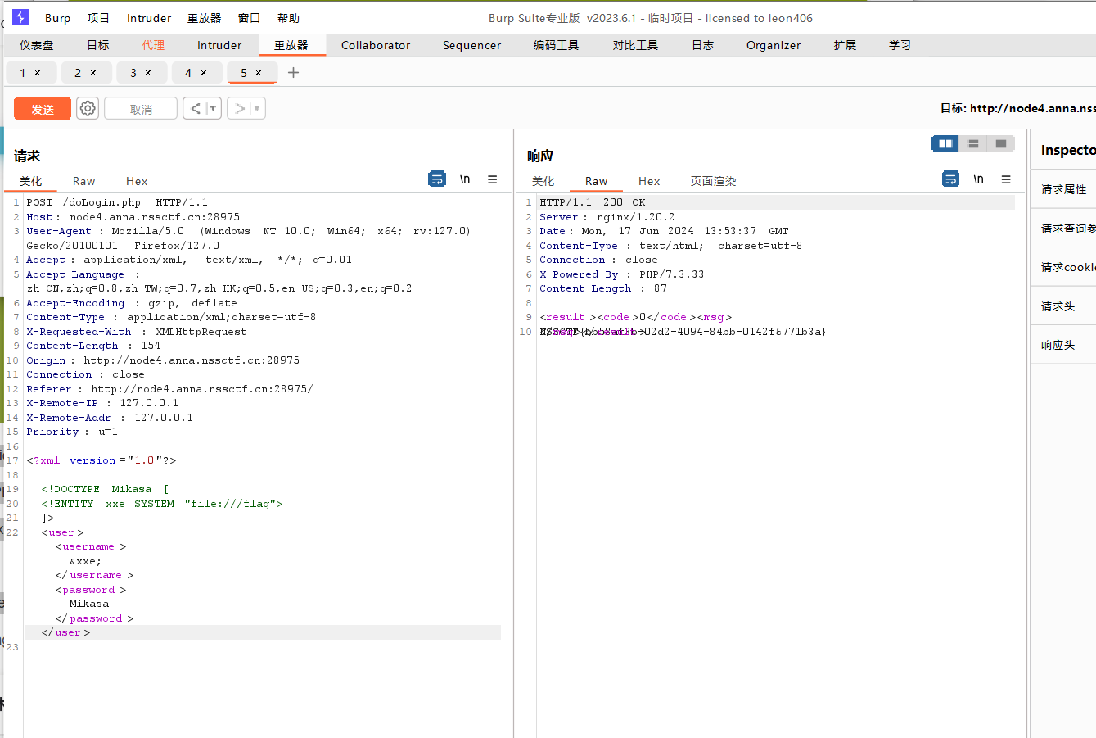Click the 发送 send button
1096x738 pixels.
click(43, 109)
